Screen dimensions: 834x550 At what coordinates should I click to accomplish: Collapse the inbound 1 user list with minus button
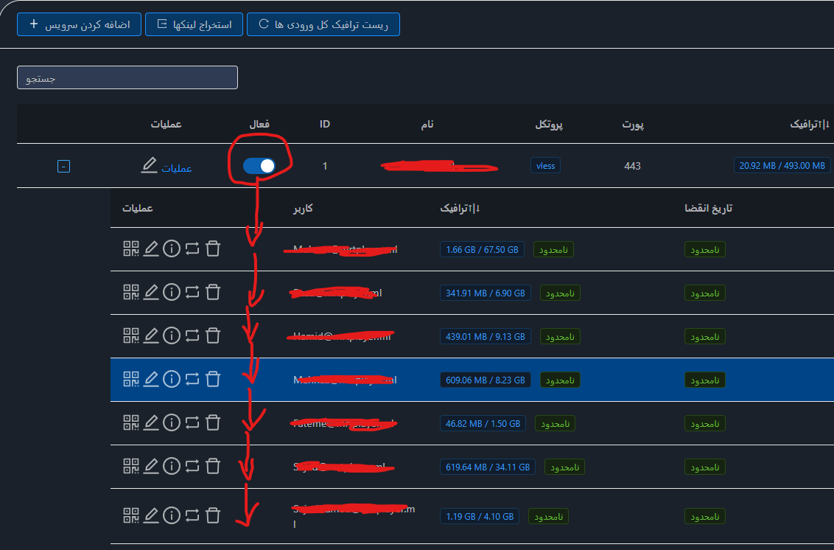point(63,167)
